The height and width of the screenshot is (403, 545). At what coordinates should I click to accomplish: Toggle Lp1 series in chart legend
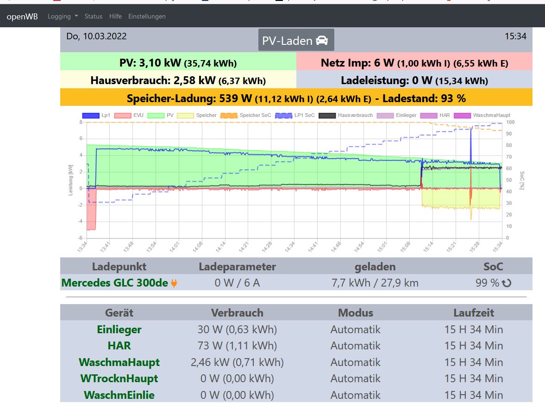(x=96, y=116)
